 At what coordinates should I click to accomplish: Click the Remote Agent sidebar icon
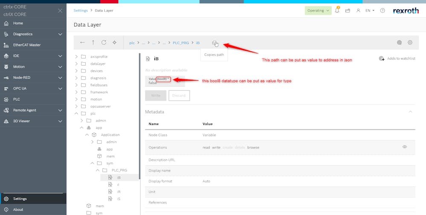click(x=6, y=110)
